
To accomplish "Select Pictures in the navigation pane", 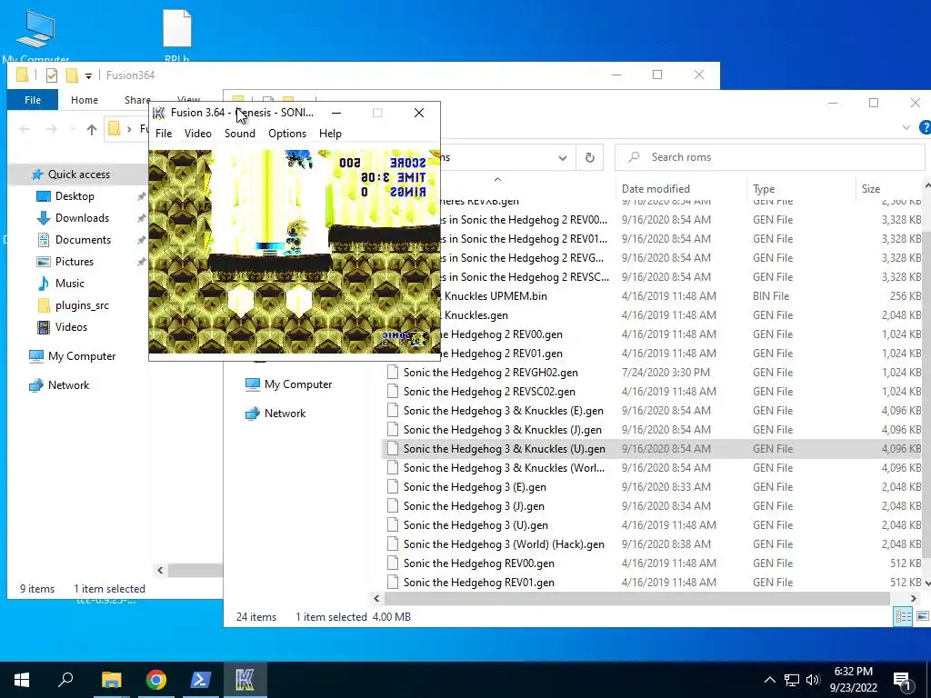I will [x=75, y=262].
